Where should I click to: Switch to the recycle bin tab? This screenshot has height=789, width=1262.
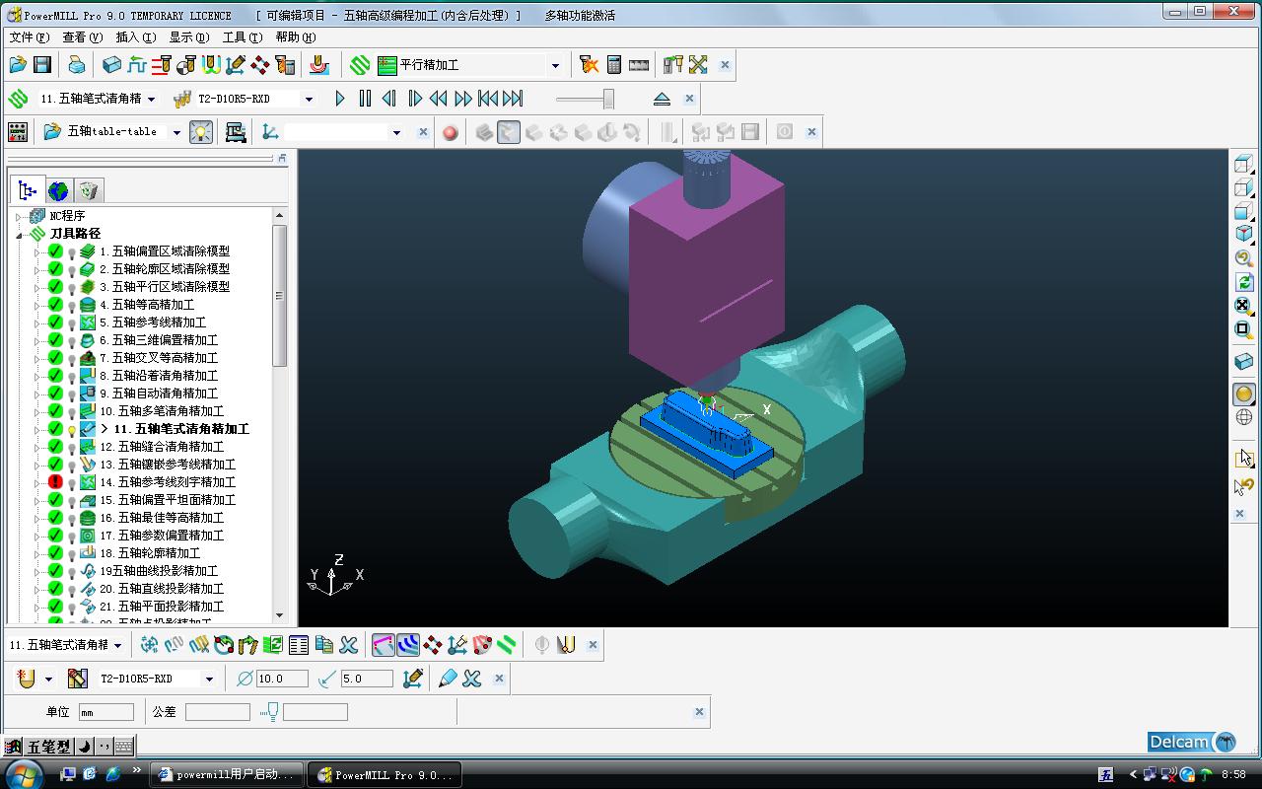click(89, 190)
